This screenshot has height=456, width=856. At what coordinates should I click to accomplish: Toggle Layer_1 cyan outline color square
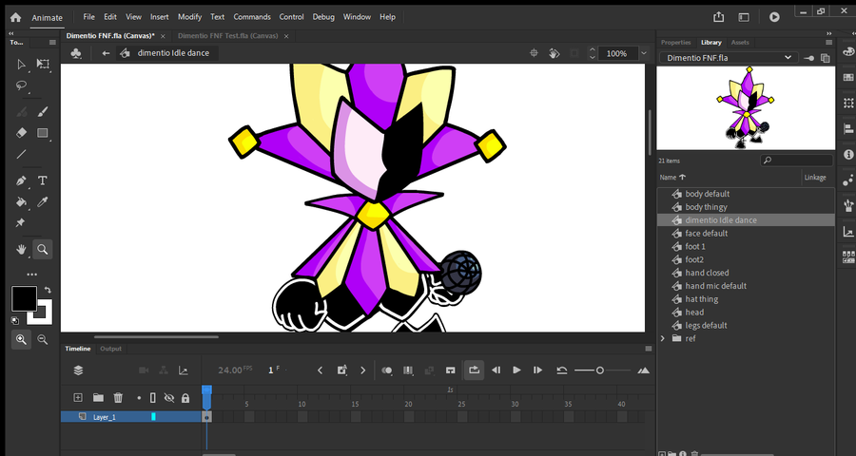(x=153, y=417)
